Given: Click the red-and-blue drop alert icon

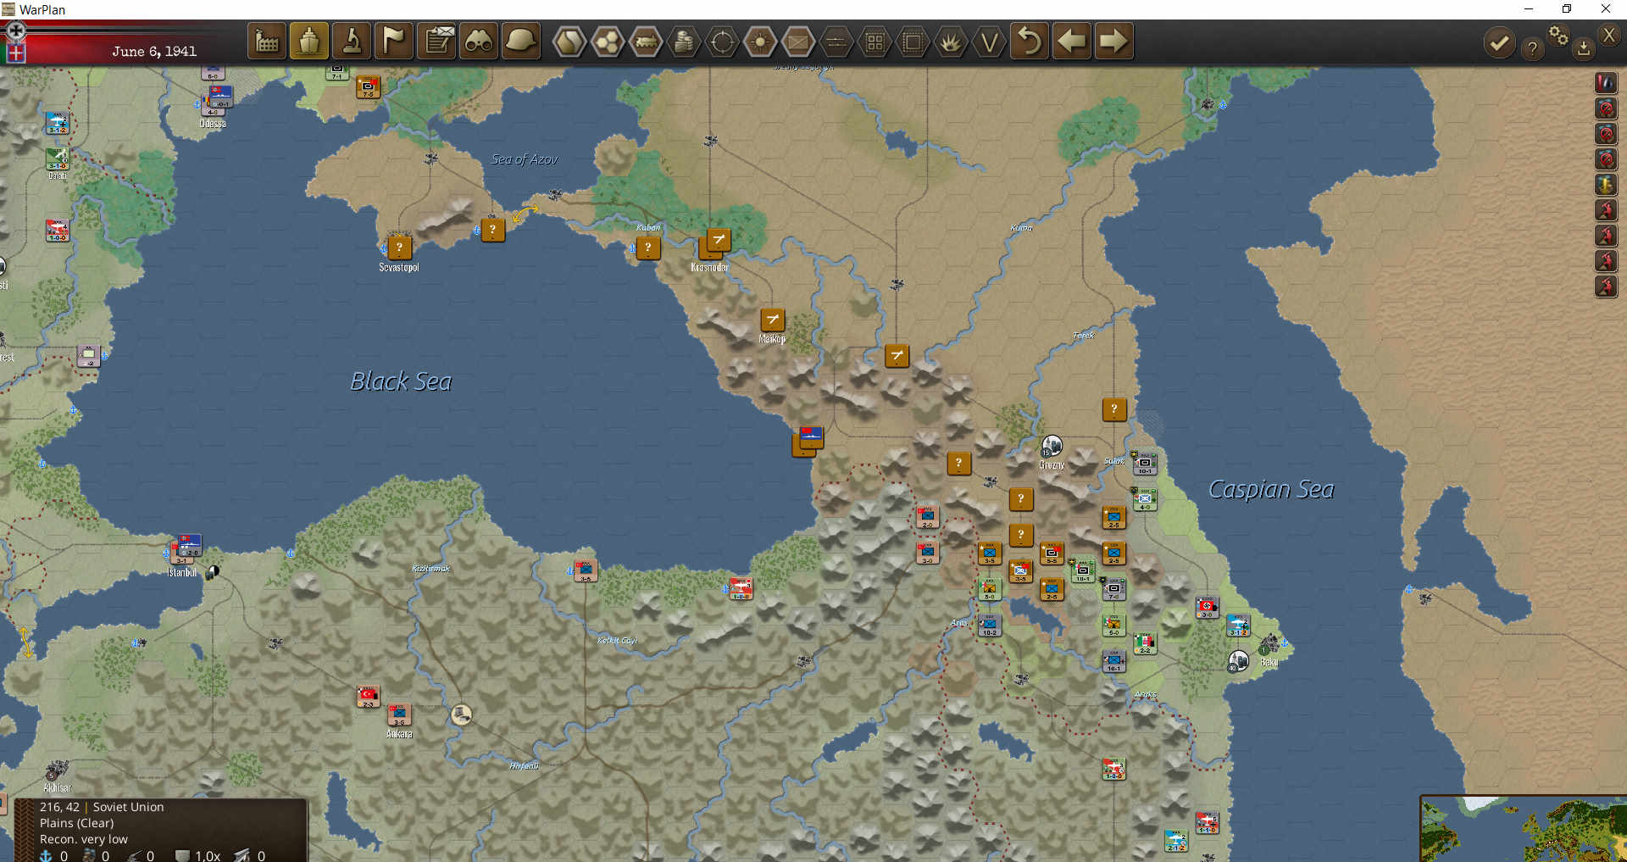Looking at the screenshot, I should pos(1606,82).
